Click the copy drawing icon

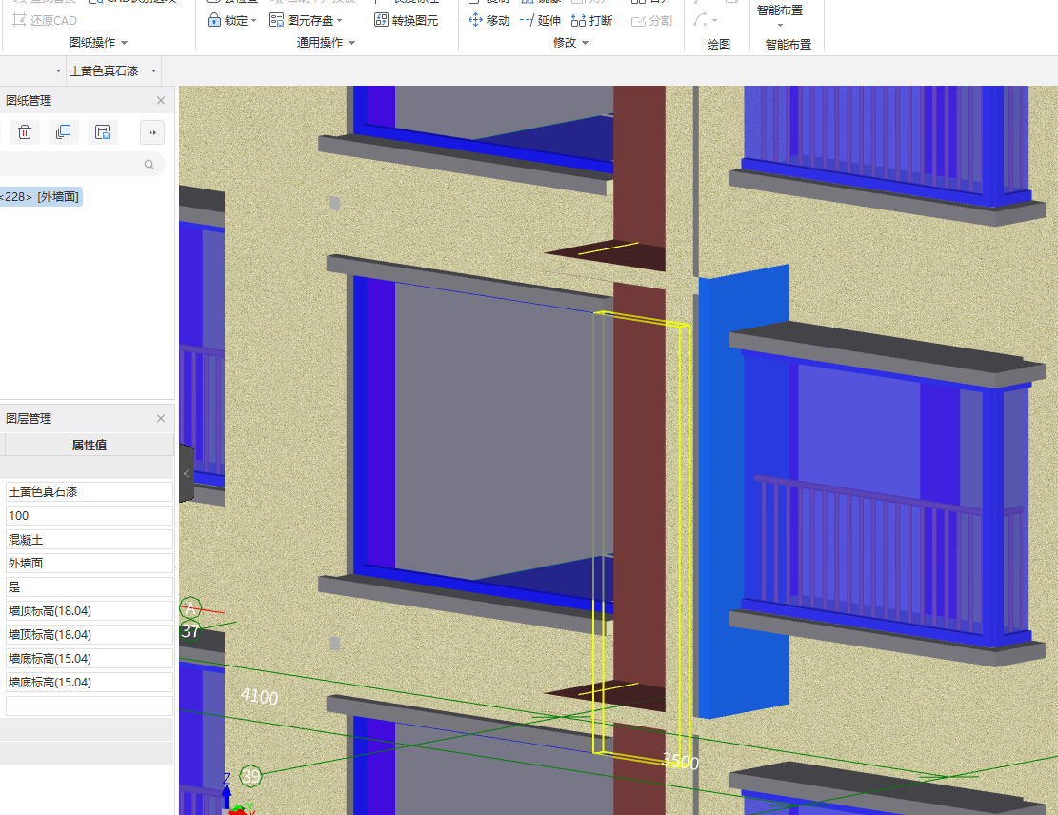click(x=64, y=132)
